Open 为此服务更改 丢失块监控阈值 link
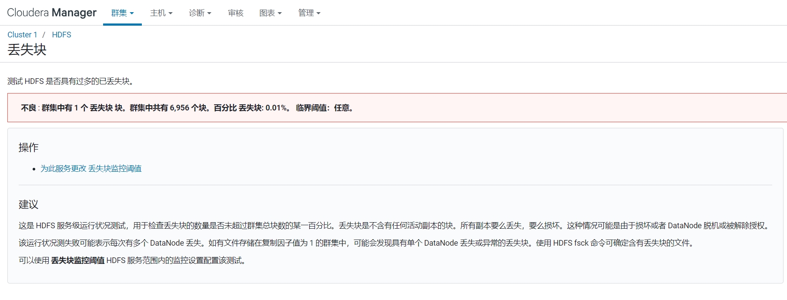This screenshot has width=787, height=300. (x=91, y=169)
